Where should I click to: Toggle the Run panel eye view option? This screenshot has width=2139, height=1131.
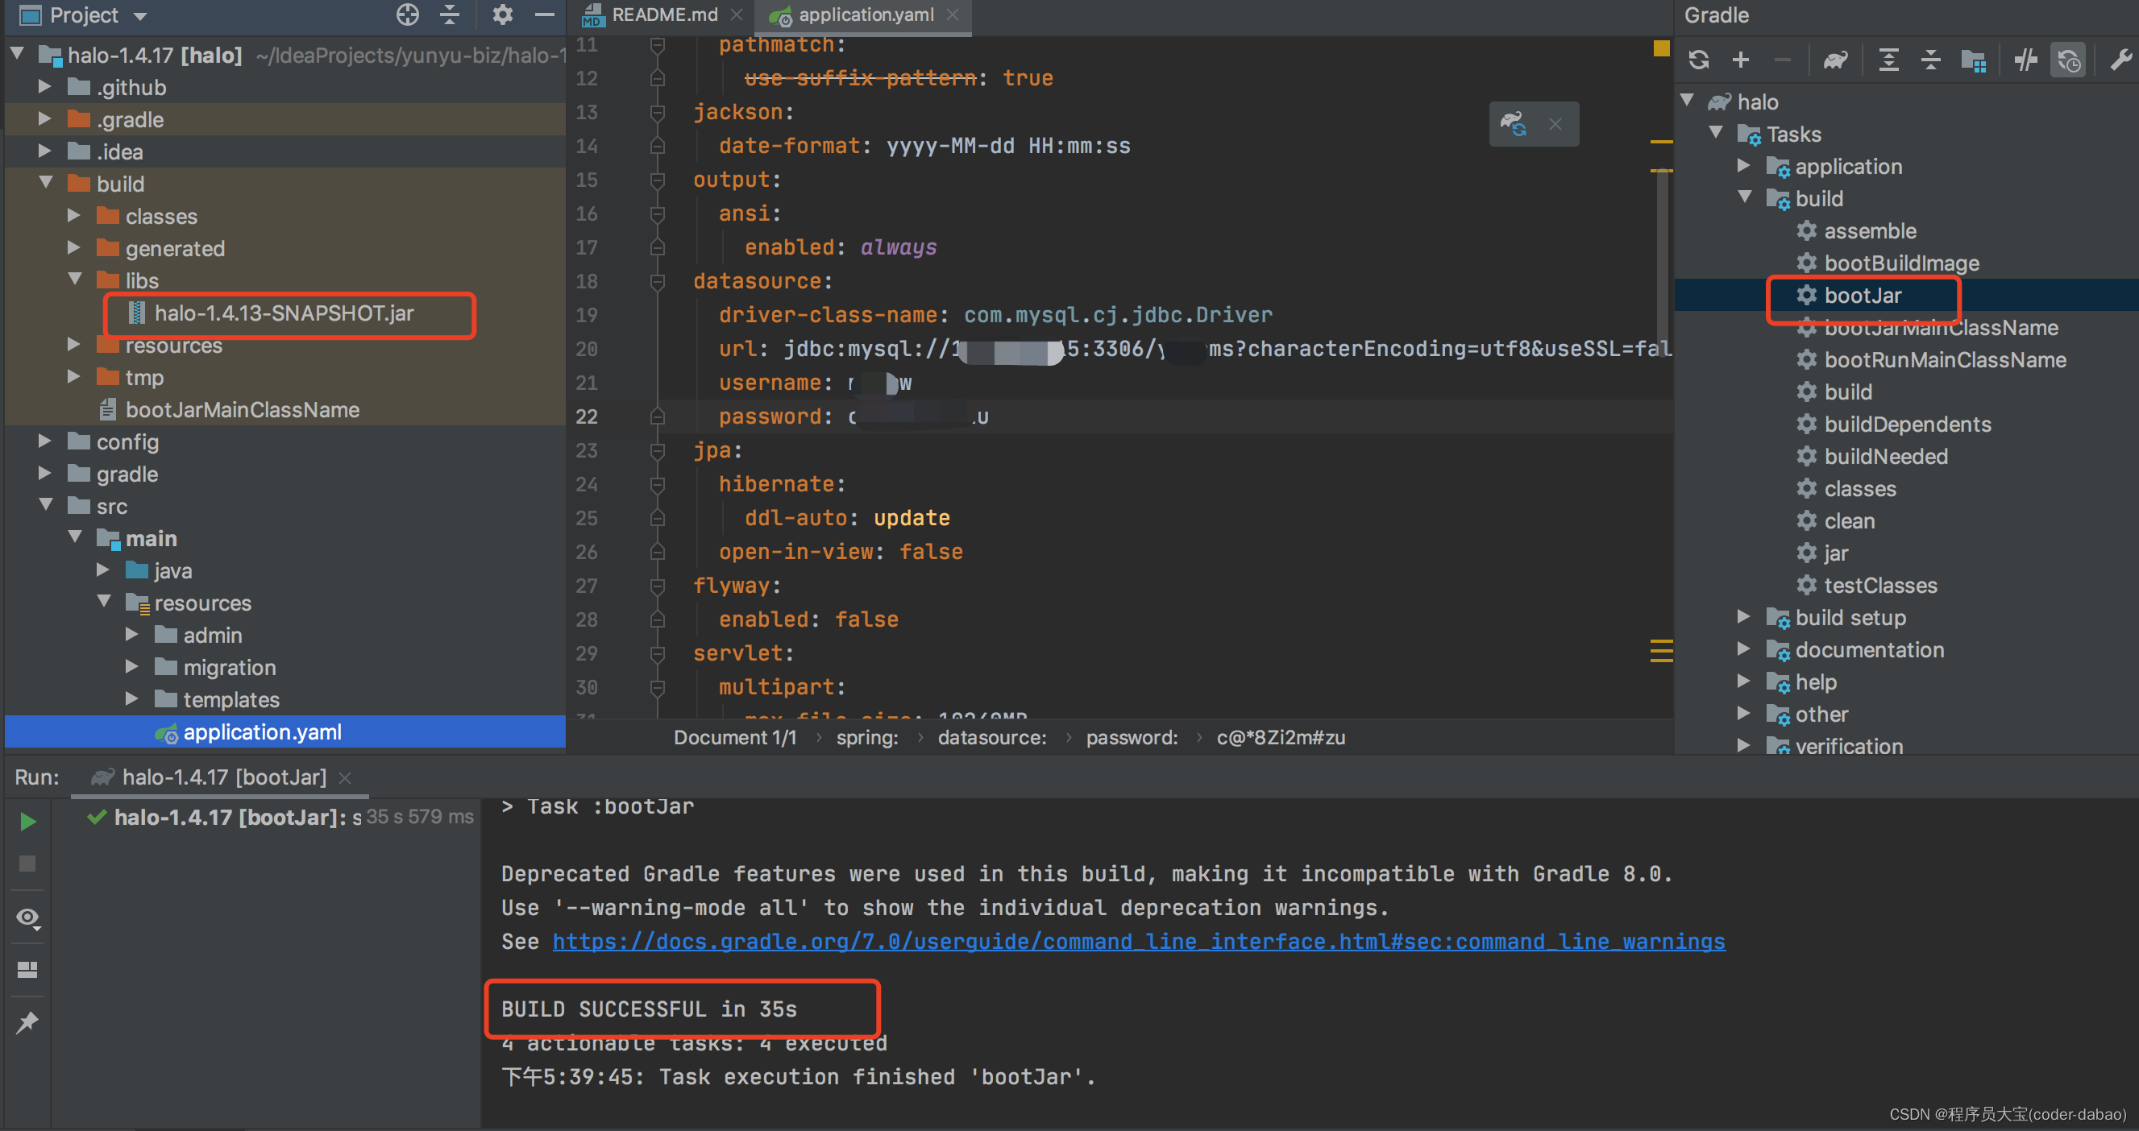(27, 918)
